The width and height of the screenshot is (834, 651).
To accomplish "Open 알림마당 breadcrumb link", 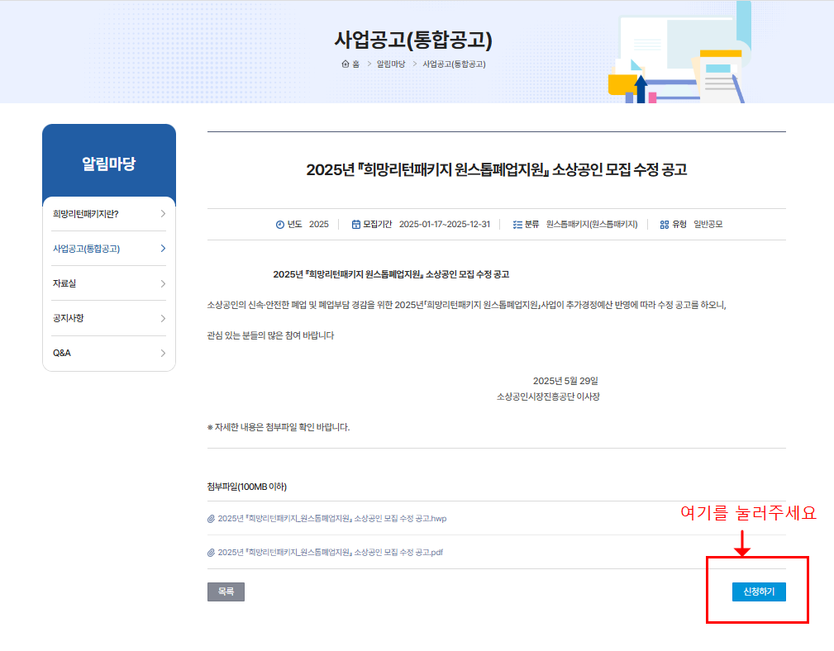I will tap(391, 64).
